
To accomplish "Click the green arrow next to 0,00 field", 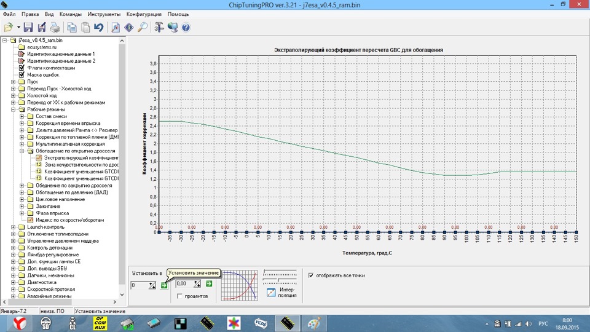I will pos(209,283).
